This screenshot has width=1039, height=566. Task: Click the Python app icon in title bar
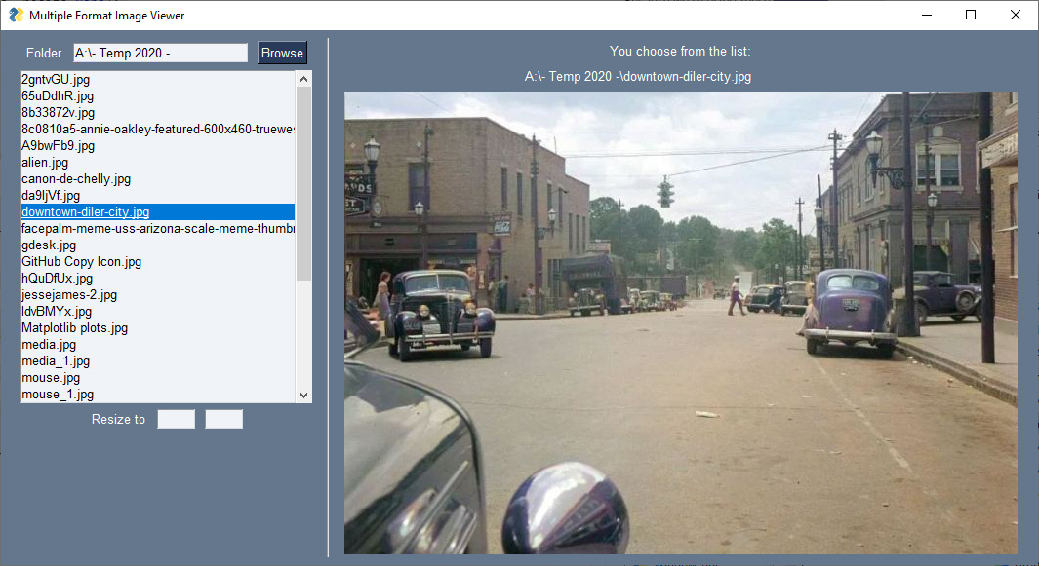16,15
